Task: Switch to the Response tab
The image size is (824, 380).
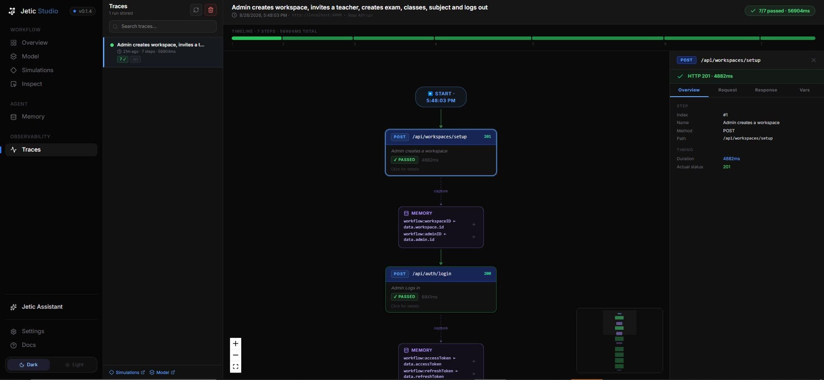Action: coord(766,90)
